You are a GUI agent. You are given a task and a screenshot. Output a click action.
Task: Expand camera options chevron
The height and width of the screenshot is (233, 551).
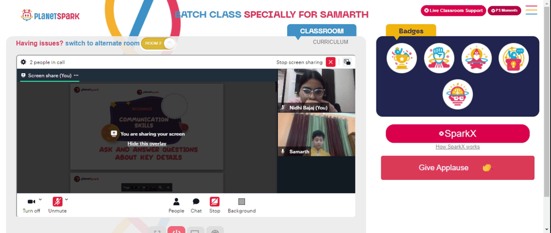tap(40, 199)
